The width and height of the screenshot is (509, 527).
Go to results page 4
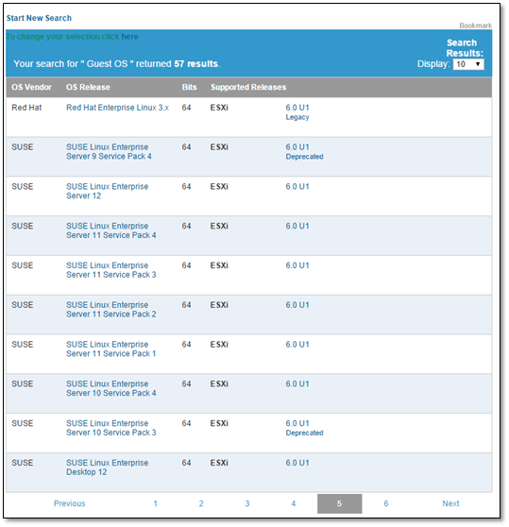(x=294, y=503)
